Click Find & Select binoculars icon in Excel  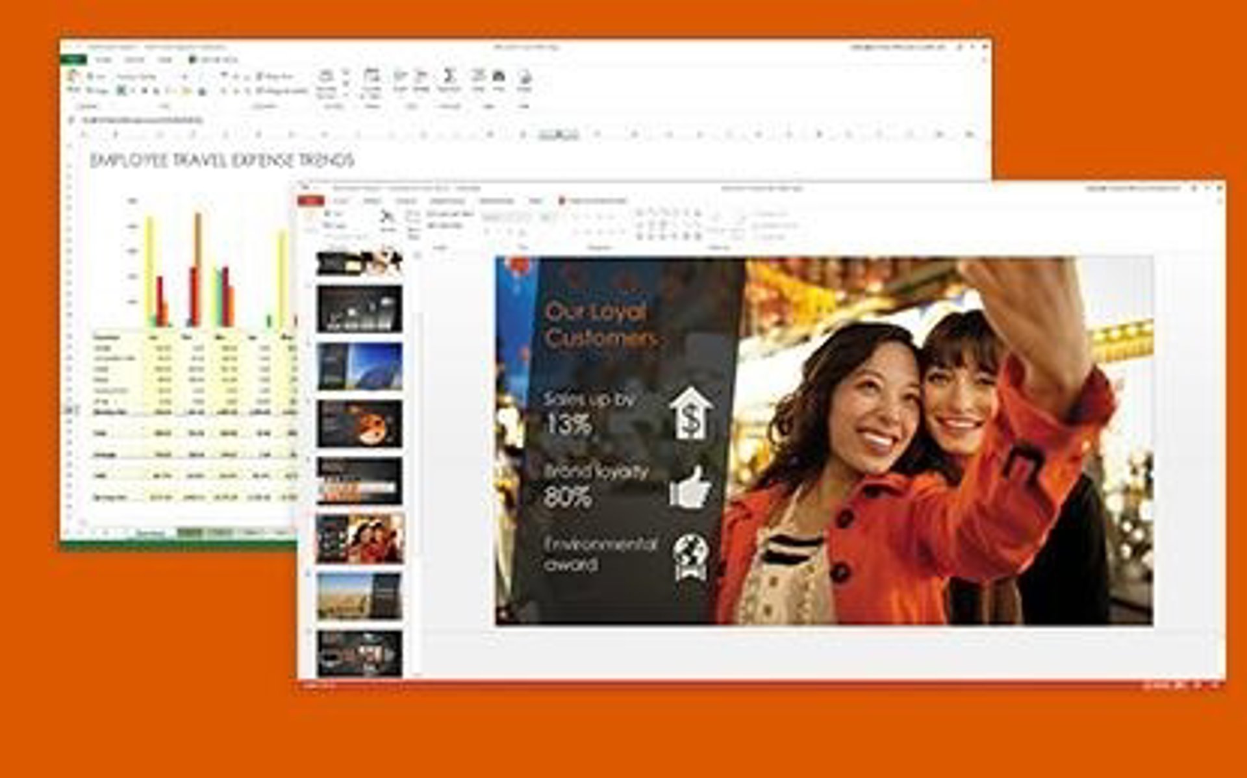tap(499, 76)
